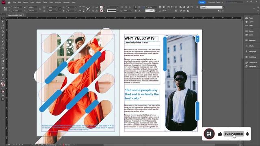Flip the selection vertically
Image resolution: width=260 pixels, height=146 pixels.
click(x=84, y=11)
